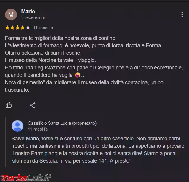Click the Caseificio Santa Lucia owner avatar
The width and height of the screenshot is (189, 182).
[x=17, y=126]
